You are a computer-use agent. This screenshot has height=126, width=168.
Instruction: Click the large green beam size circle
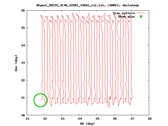pyautogui.click(x=40, y=100)
